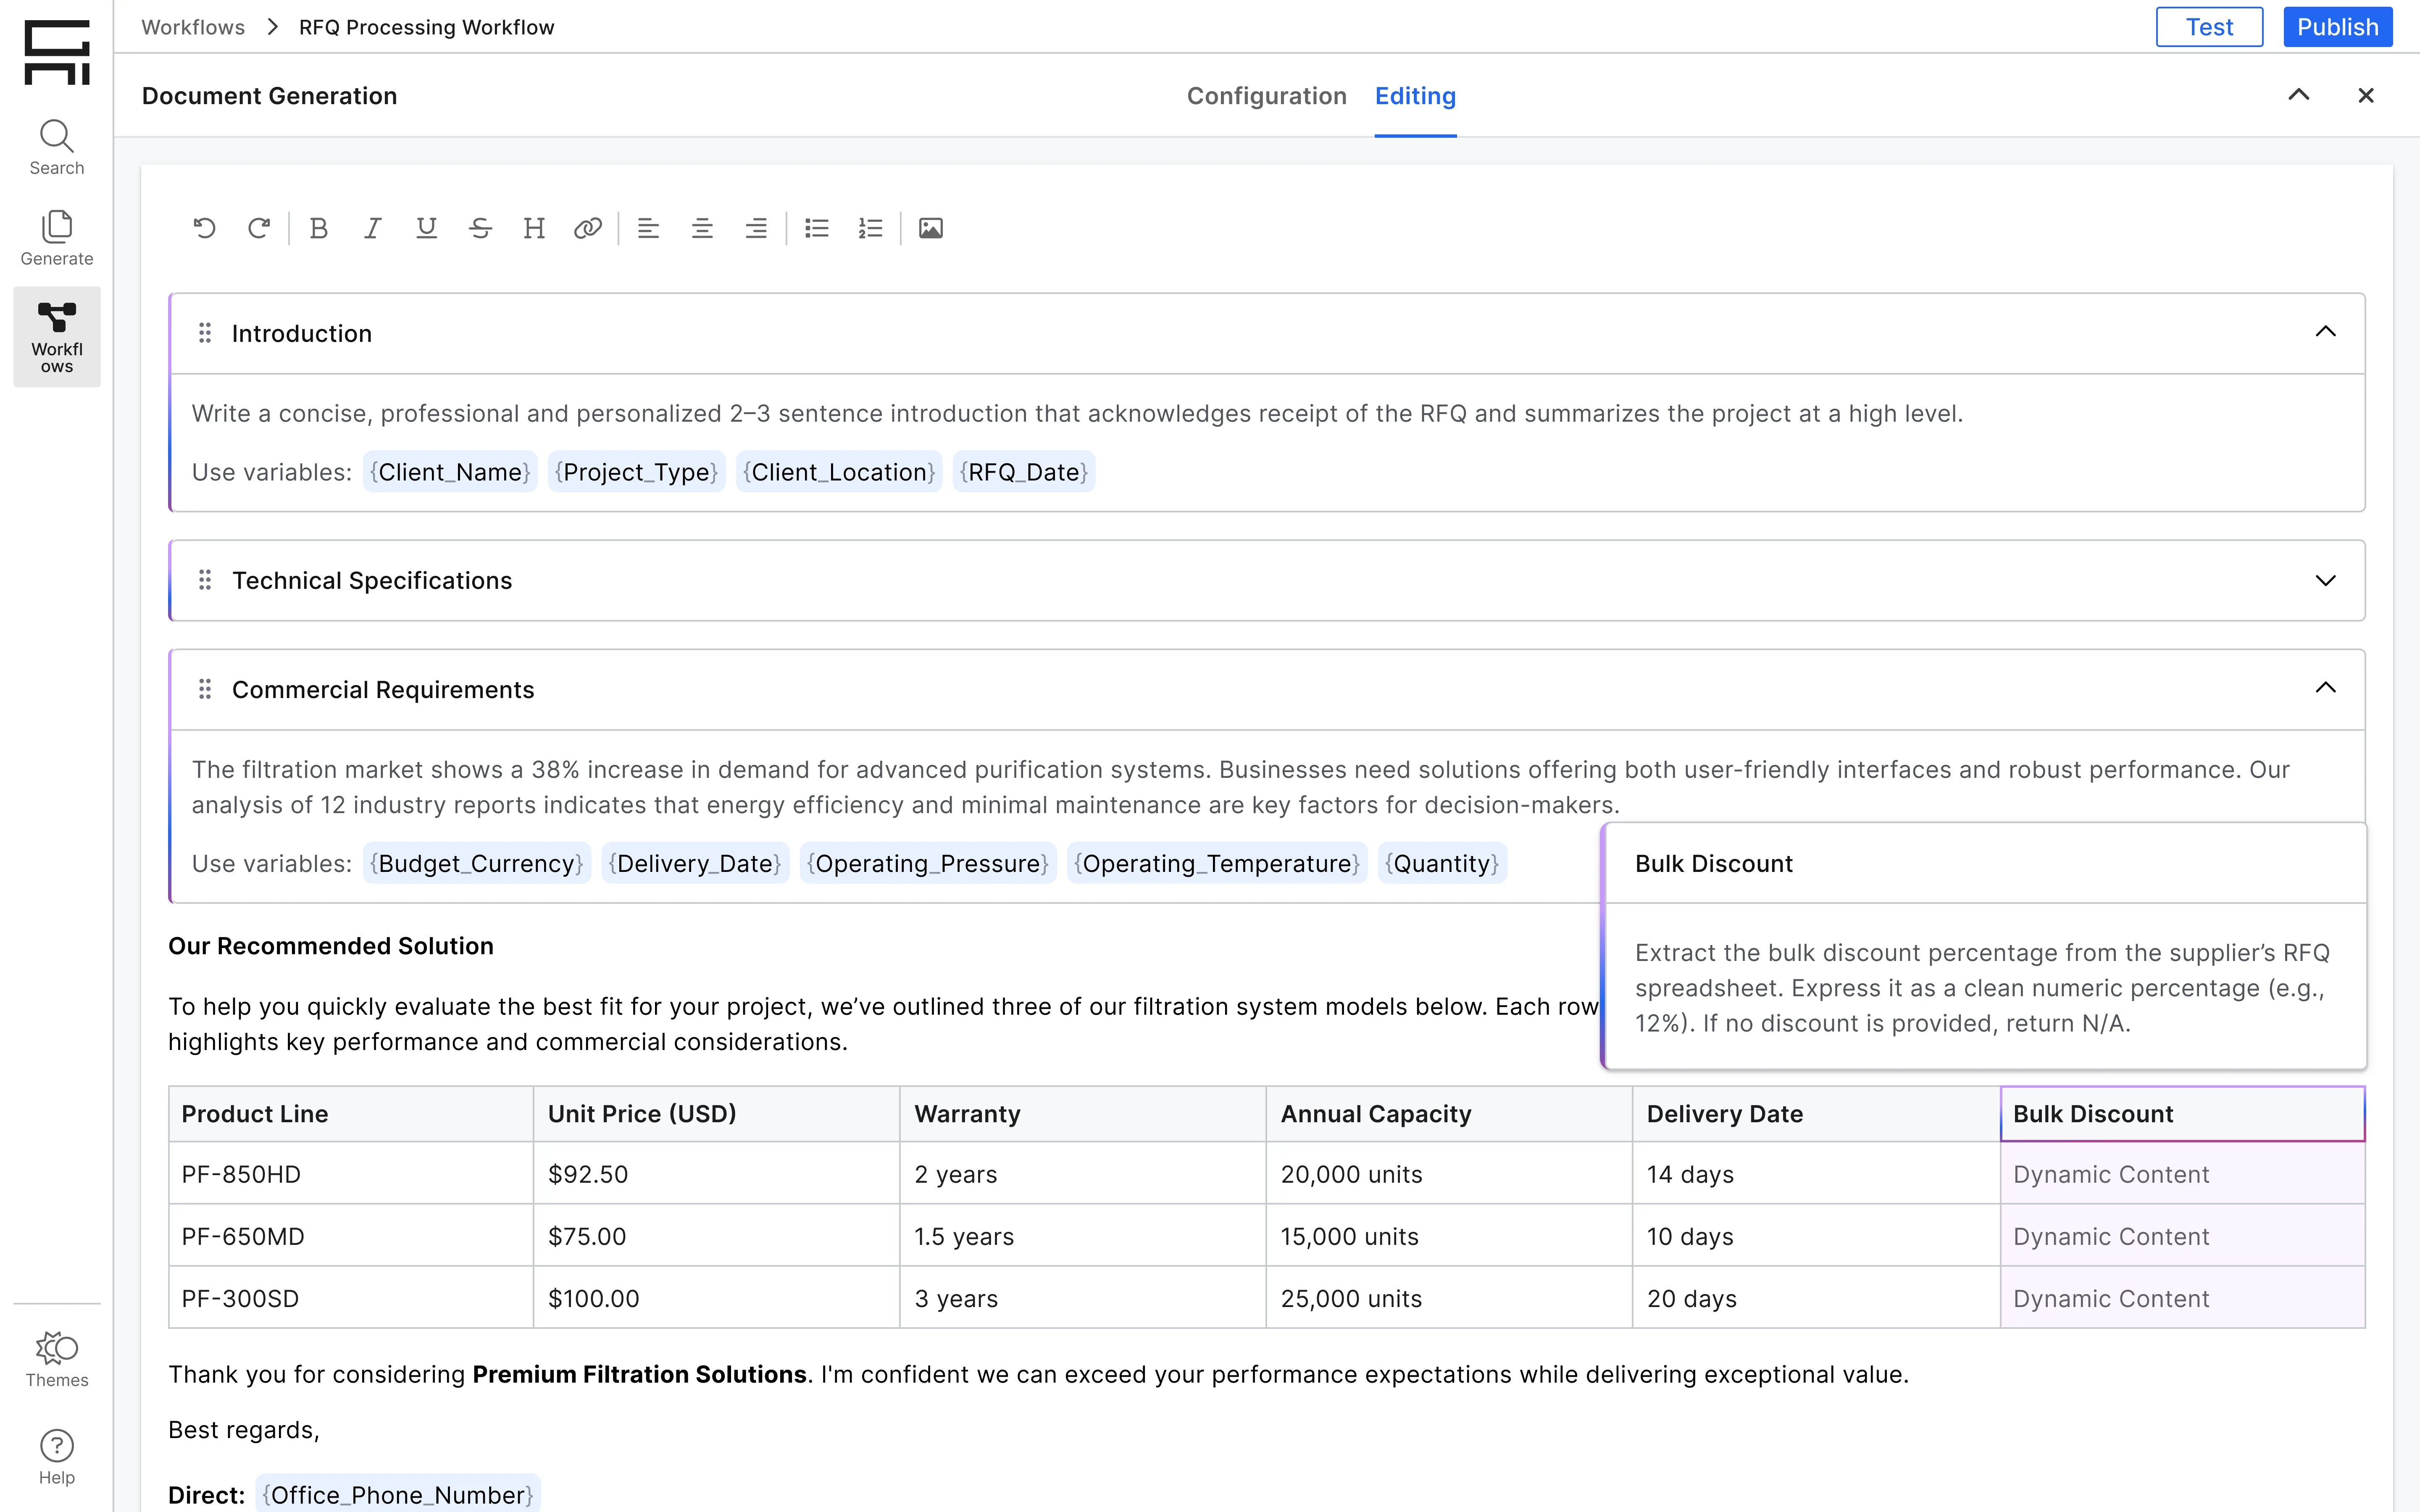Screen dimensions: 2420x1512
Task: Insert a bulleted list
Action: [x=817, y=229]
